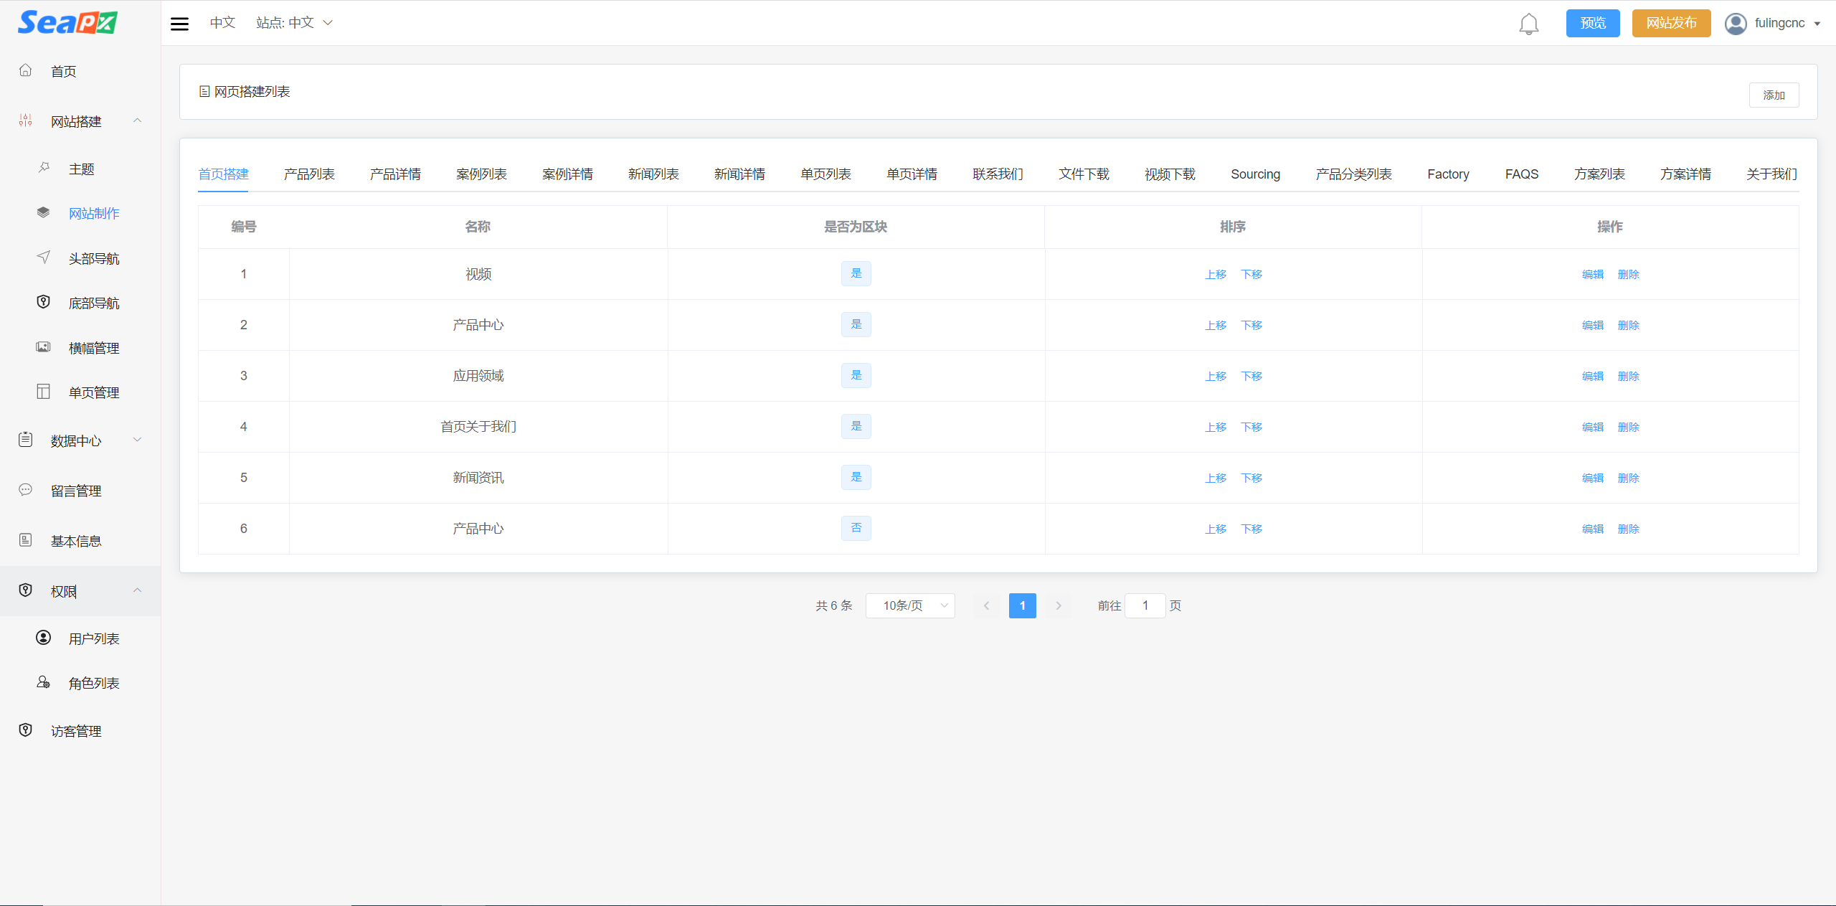
Task: Switch to the Sourcing tab
Action: 1255,174
